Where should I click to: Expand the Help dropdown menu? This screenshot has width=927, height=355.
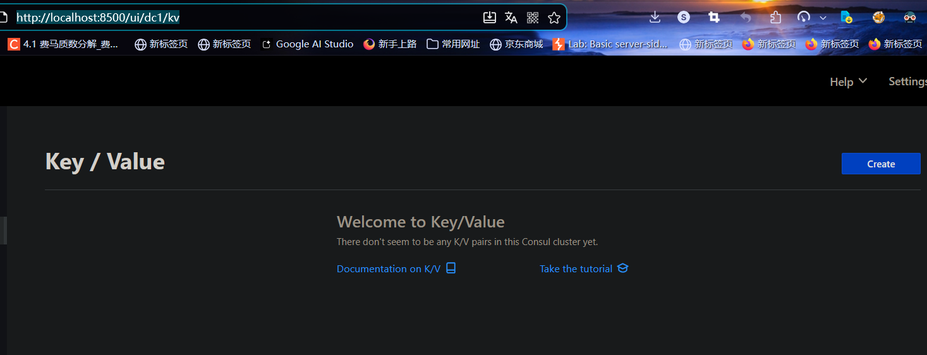click(848, 81)
